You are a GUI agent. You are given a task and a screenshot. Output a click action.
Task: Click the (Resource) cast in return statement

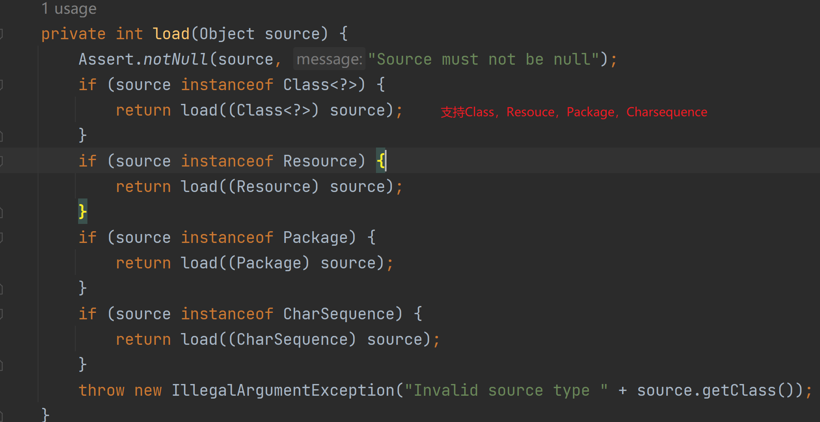coord(274,187)
